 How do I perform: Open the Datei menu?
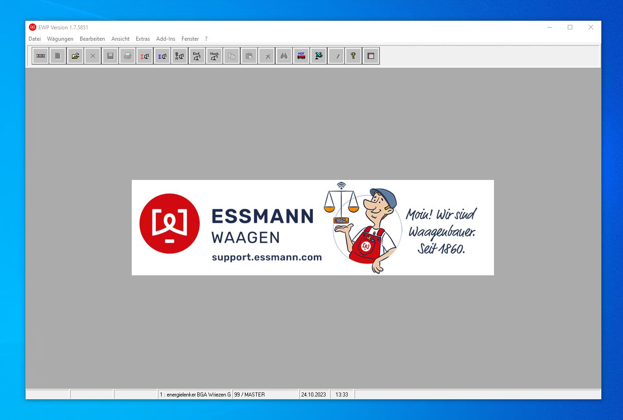tap(34, 39)
